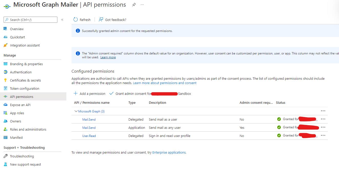339x195 pixels.
Task: Click the Token configuration bars icon
Action: tap(5, 88)
